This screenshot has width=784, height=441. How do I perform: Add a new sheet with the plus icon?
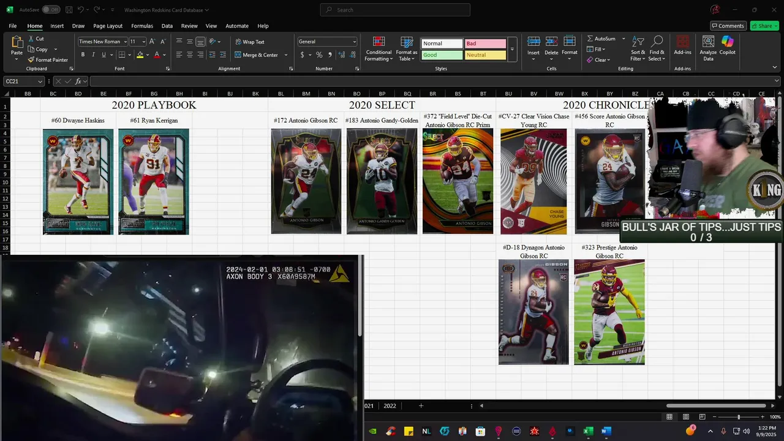[421, 405]
